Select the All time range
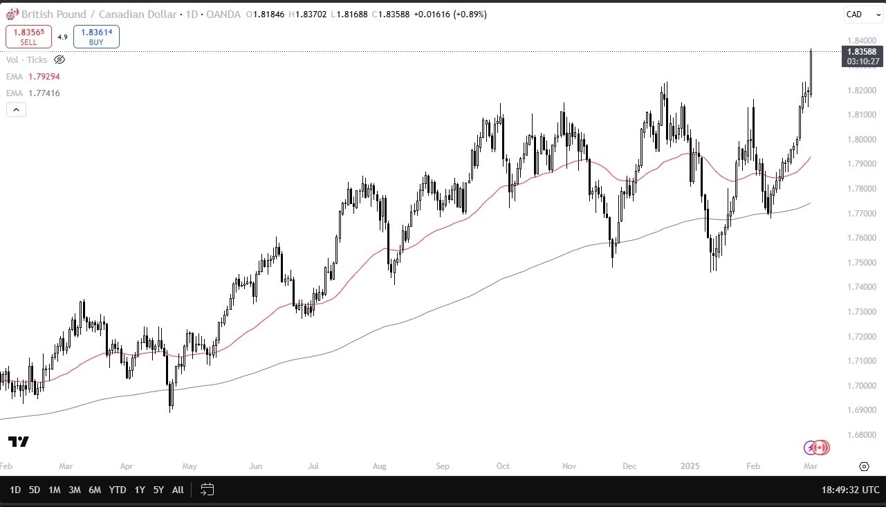Screen dimensions: 886x507 point(178,490)
